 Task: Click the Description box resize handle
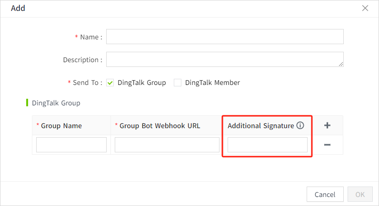(341, 64)
